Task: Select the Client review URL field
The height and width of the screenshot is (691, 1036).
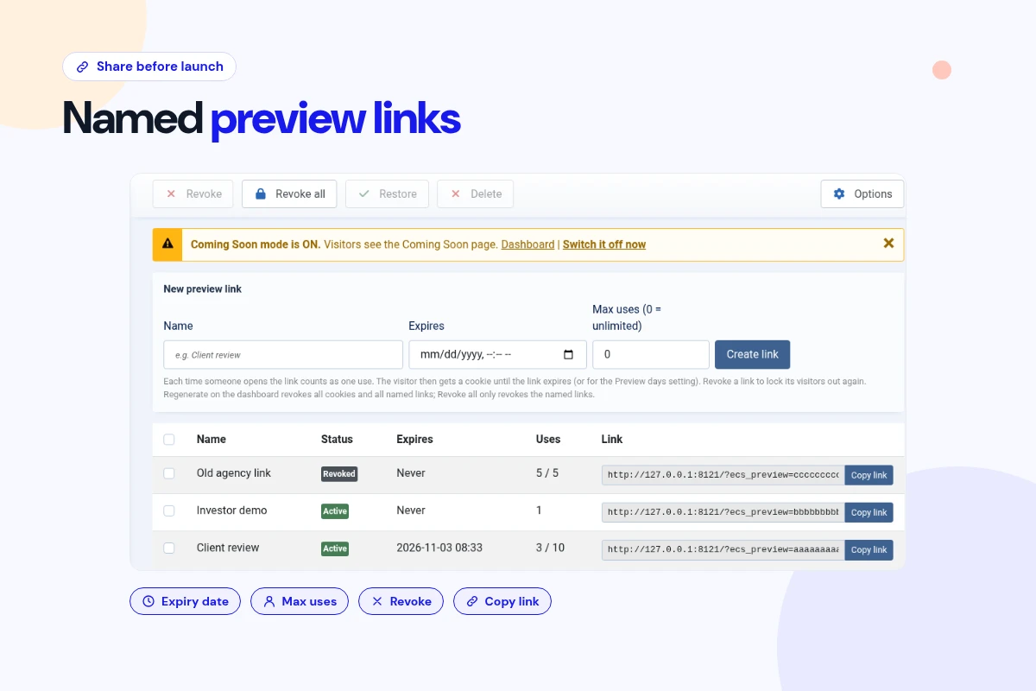Action: 723,549
